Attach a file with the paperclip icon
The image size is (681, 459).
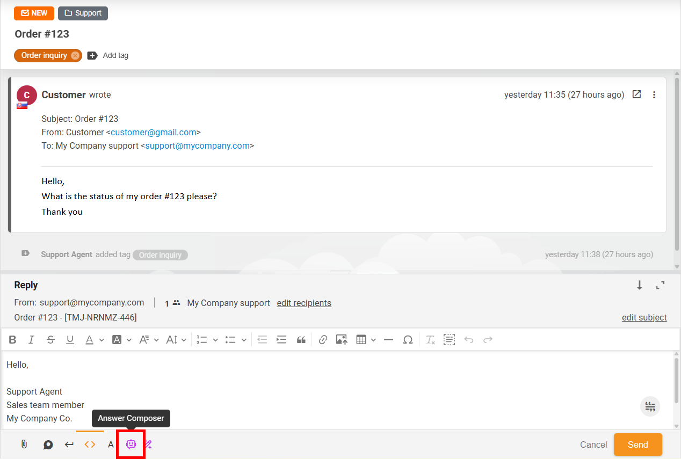(24, 444)
